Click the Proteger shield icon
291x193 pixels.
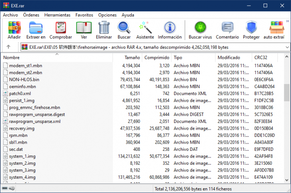(251, 27)
